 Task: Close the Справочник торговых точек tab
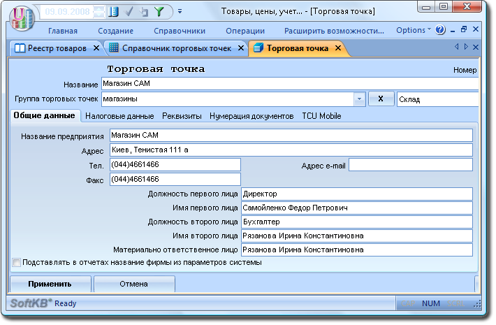pyautogui.click(x=241, y=48)
